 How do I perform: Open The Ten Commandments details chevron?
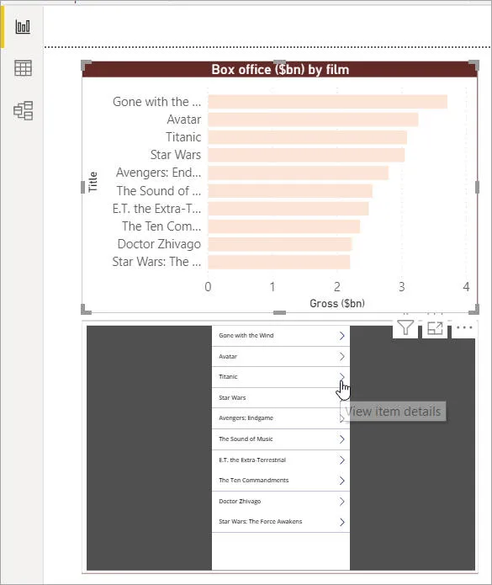[341, 481]
